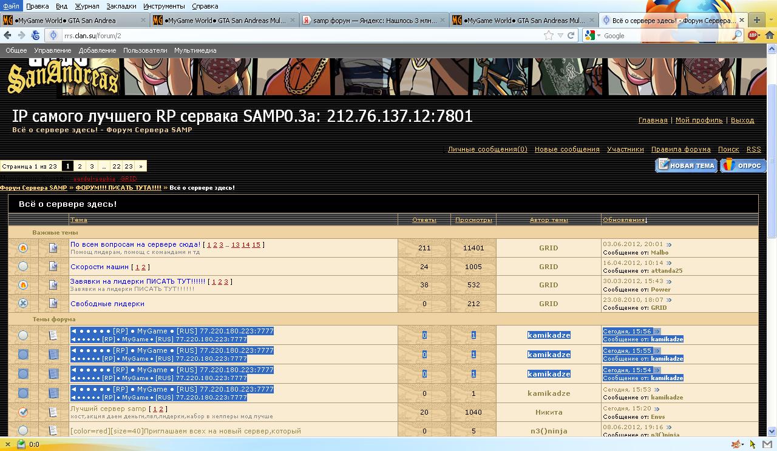Image resolution: width=777 pixels, height=451 pixels.
Task: Open the 'ФОРУМ!!! ПИСАТЬ ТУТА!!!!' breadcrumb
Action: click(118, 188)
